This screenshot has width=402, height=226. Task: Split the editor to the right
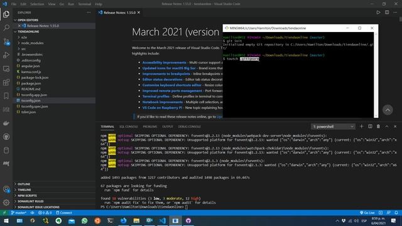387,13
